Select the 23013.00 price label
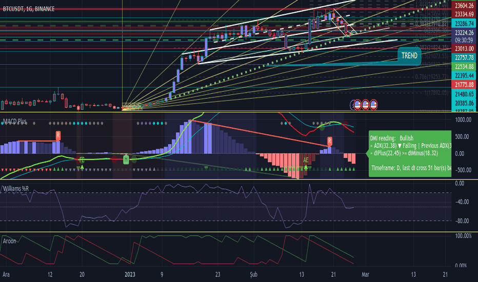The width and height of the screenshot is (478, 282). point(464,49)
